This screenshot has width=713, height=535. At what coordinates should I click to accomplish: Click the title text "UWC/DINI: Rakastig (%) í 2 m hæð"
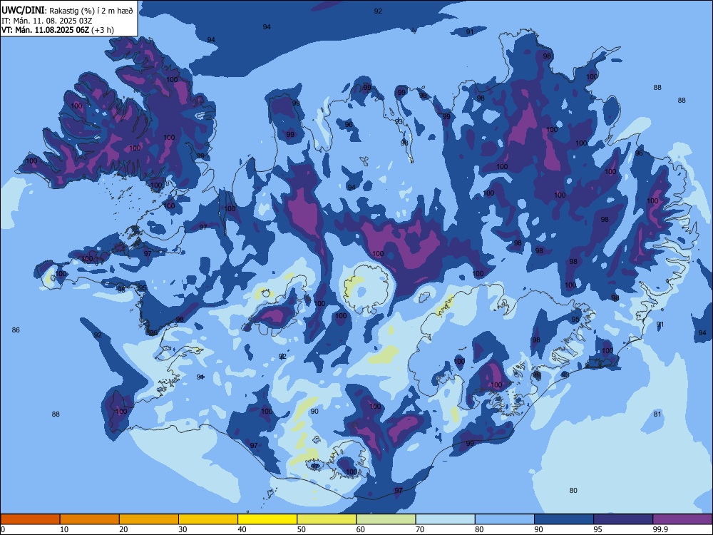coord(67,11)
